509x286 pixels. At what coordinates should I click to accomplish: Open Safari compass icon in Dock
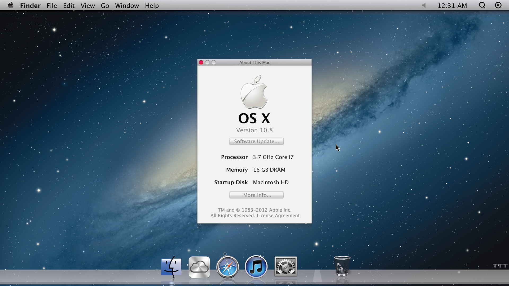(x=227, y=267)
